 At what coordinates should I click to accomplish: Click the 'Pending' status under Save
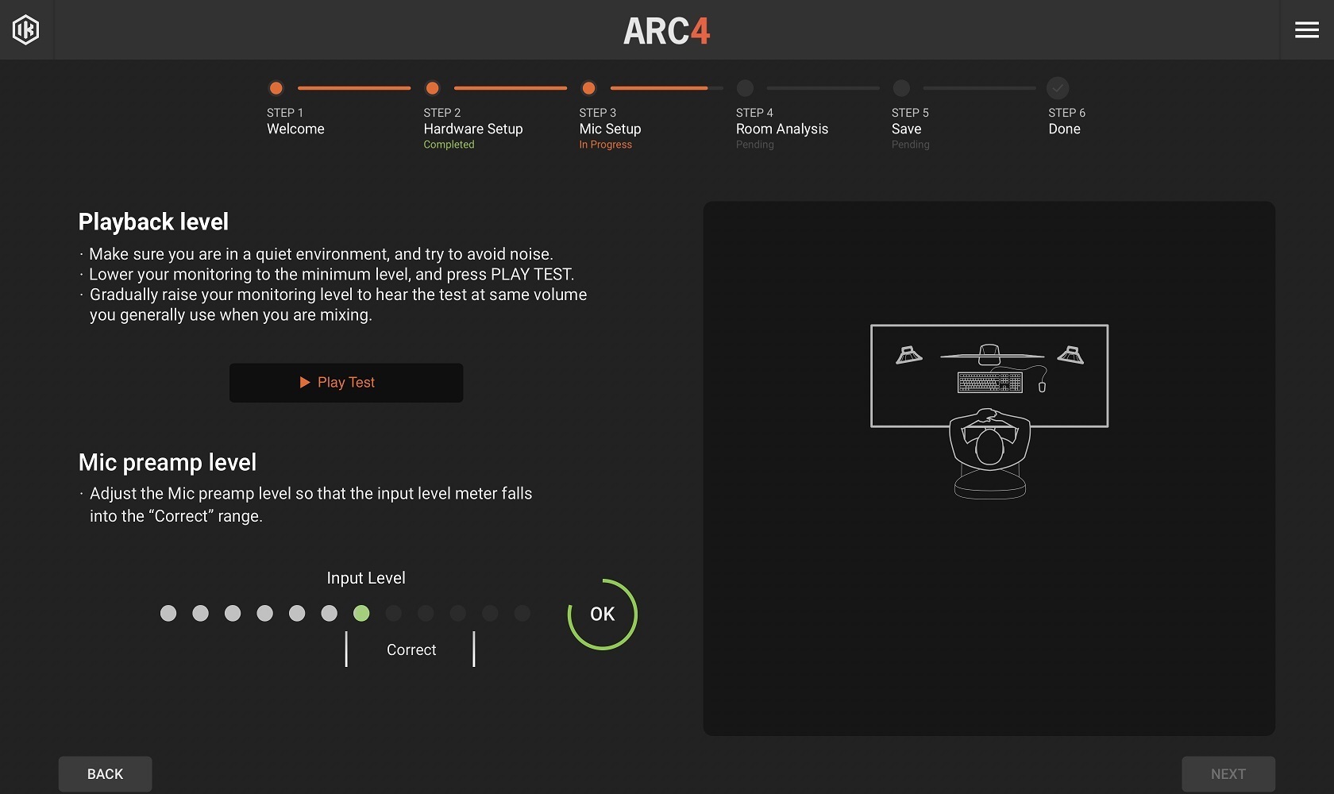coord(911,145)
